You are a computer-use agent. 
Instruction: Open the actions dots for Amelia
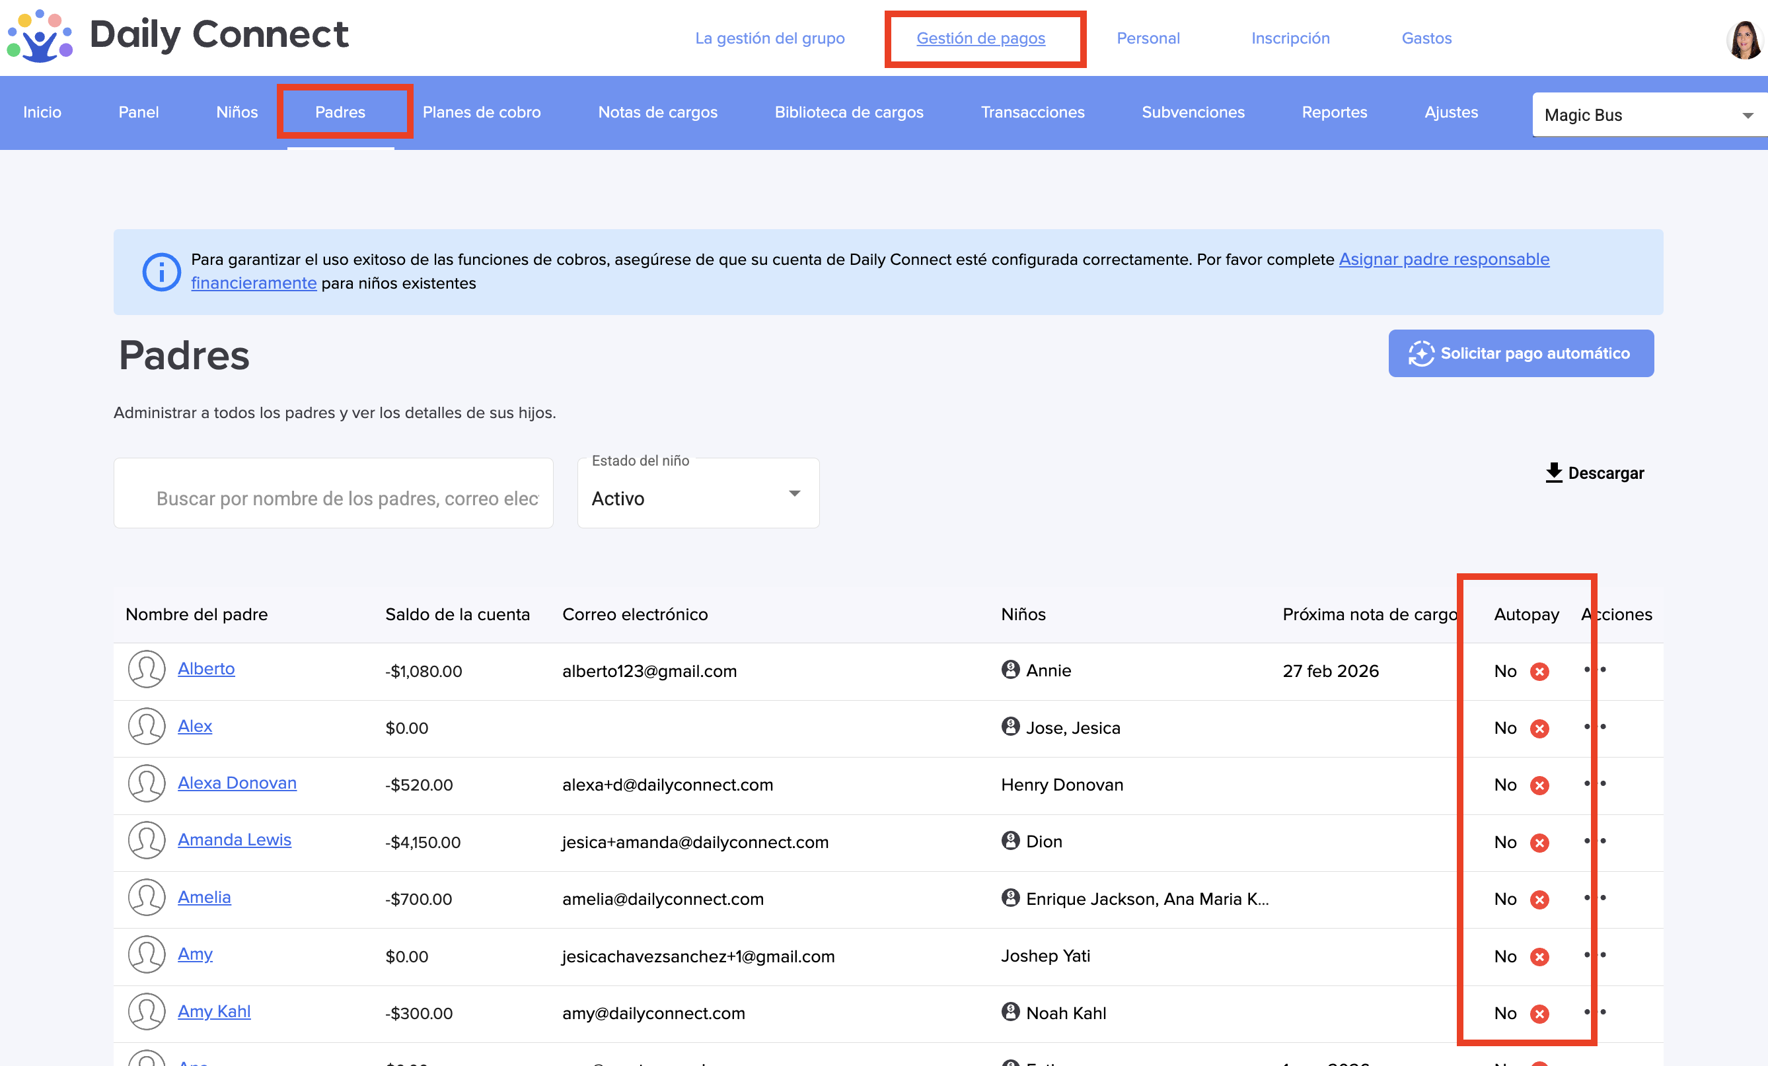coord(1594,898)
